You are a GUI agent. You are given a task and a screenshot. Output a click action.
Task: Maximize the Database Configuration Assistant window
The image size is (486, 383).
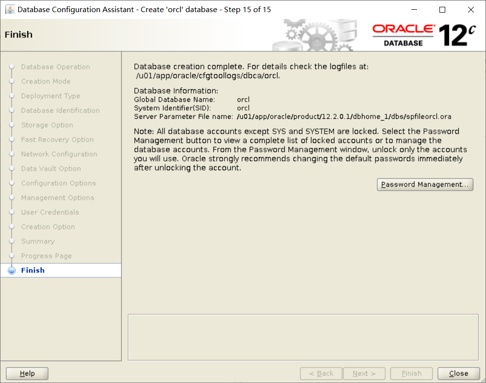coord(442,10)
